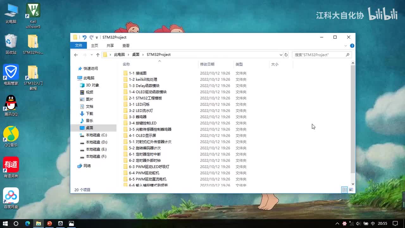The height and width of the screenshot is (228, 405).
Task: Select 图片 in navigation pane
Action: tap(90, 99)
